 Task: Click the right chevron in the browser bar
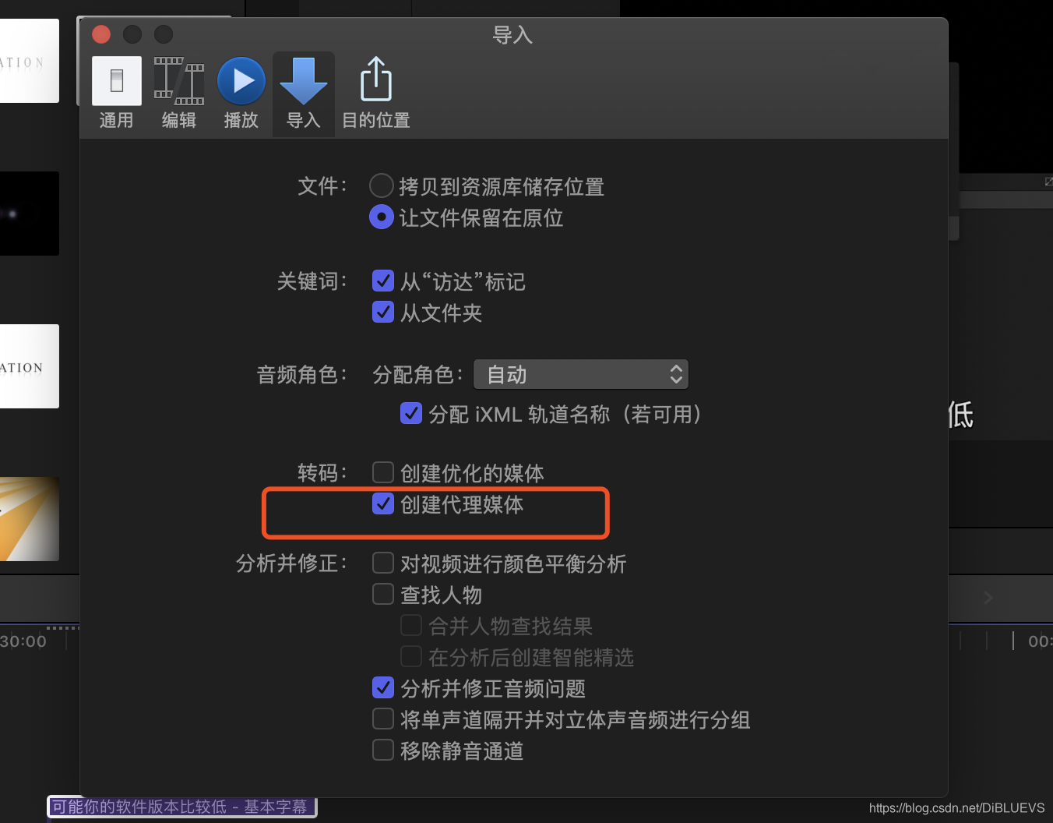point(988,598)
